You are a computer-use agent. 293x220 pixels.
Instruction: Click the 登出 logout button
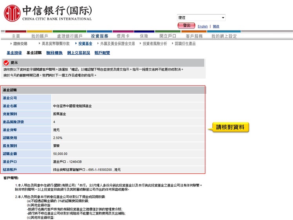(186, 25)
